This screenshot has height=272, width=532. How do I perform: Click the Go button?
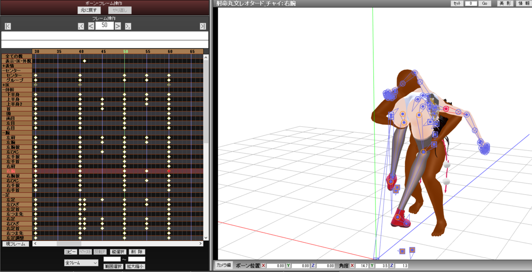[485, 3]
